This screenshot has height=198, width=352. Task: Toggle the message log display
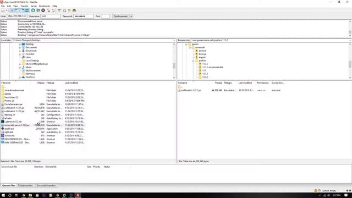coord(12,10)
